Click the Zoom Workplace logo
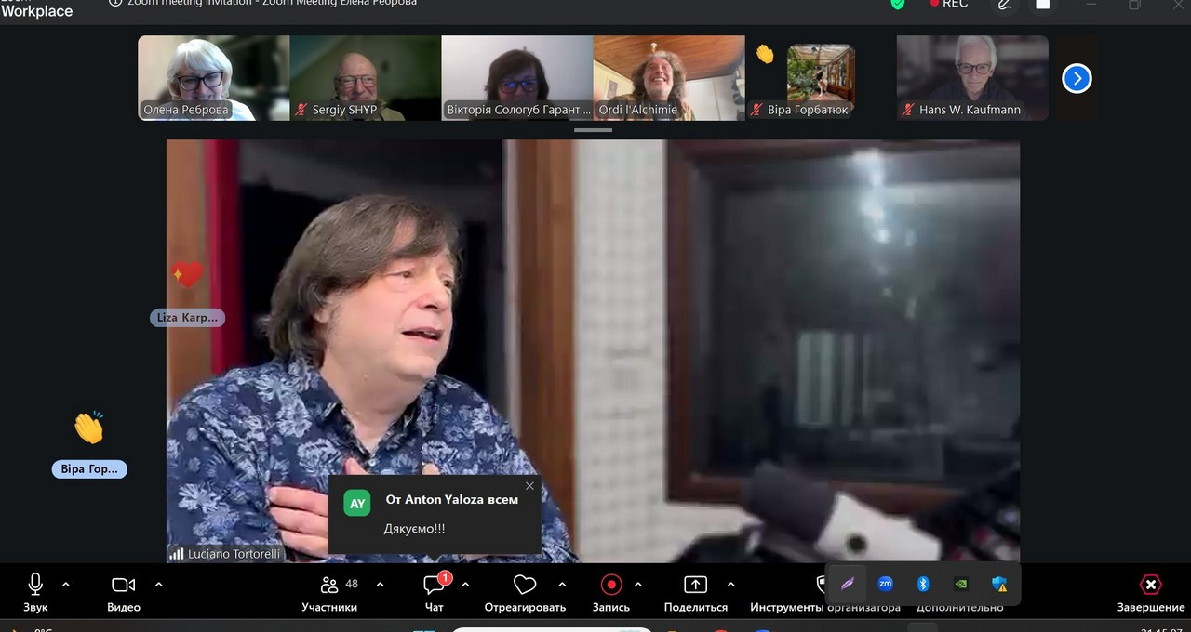This screenshot has width=1191, height=632. point(37,9)
